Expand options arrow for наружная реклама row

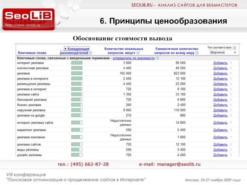coord(231,110)
